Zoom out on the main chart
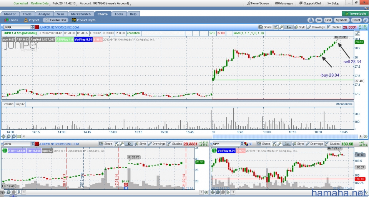Viewport: 369px width, 197px height. [14, 136]
